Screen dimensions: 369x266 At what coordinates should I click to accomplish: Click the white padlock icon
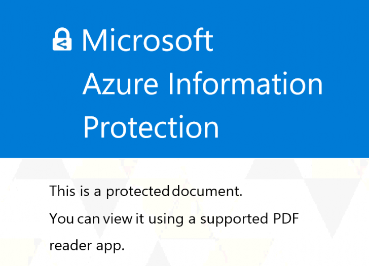[62, 39]
